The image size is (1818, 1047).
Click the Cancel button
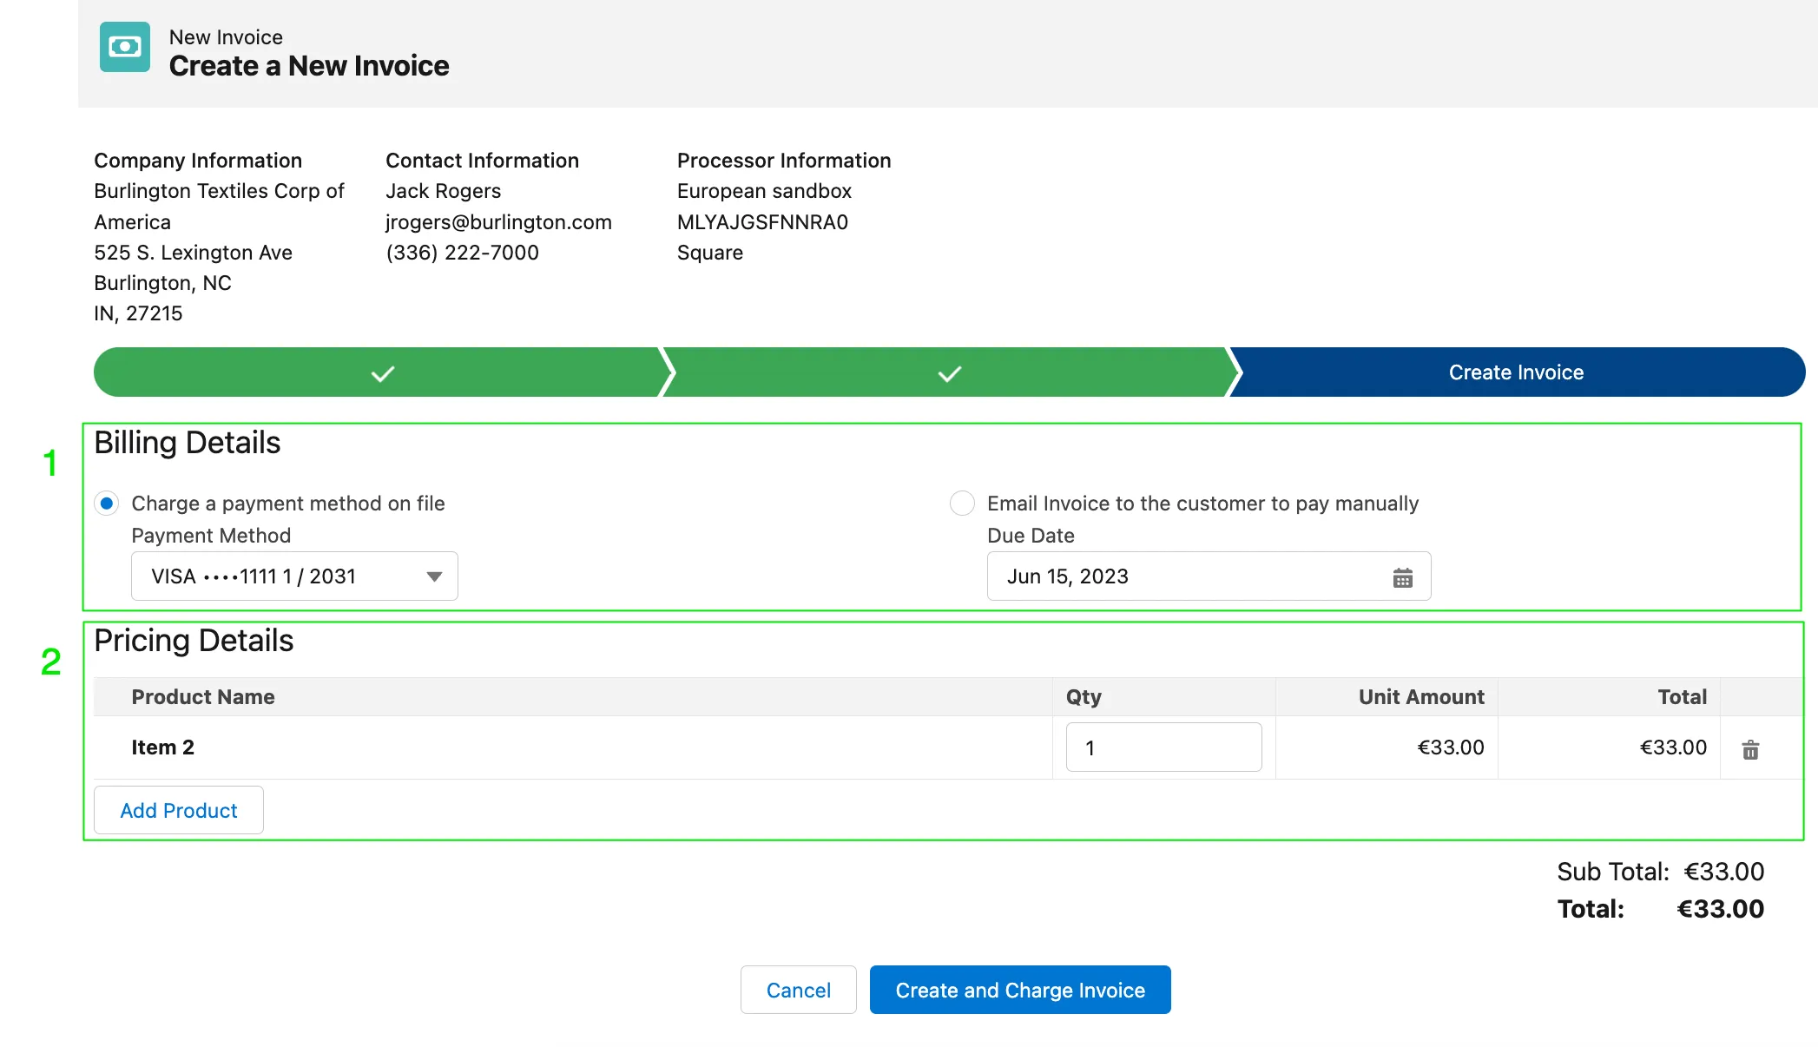(x=798, y=990)
